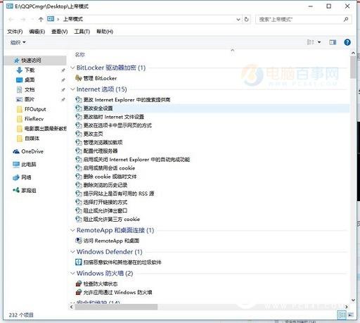Click the vertical scrollbar down arrow
The width and height of the screenshot is (360, 323).
click(353, 300)
